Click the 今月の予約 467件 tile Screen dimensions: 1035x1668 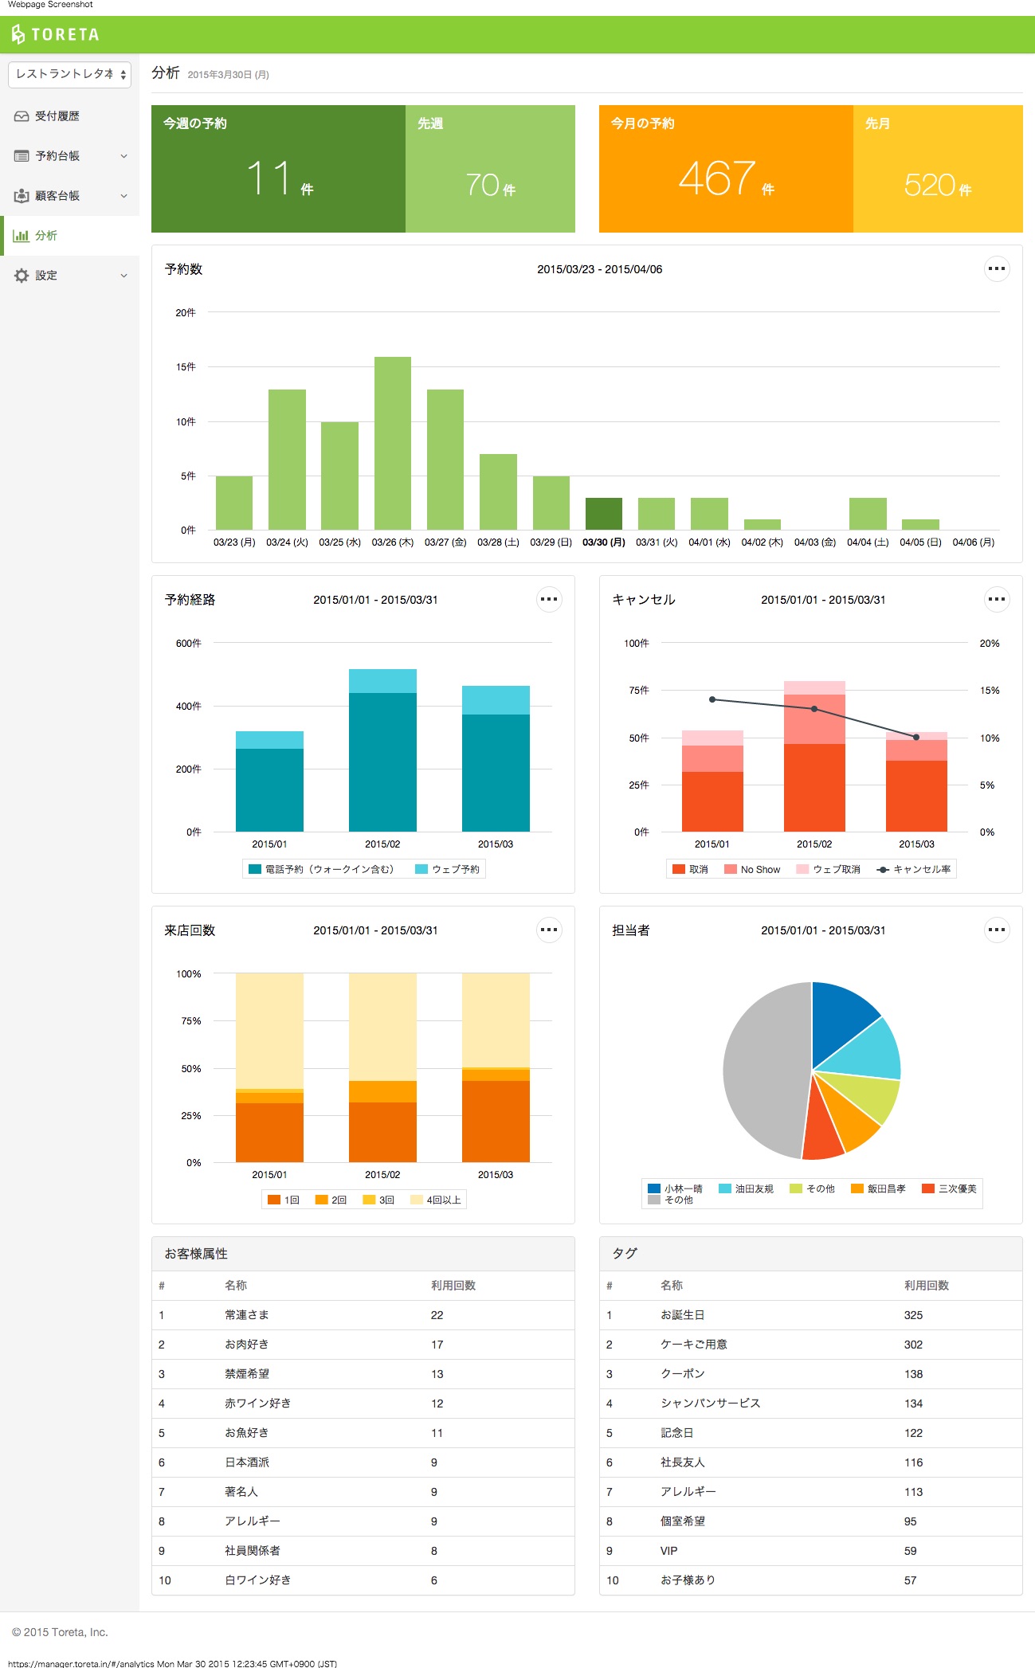[726, 169]
